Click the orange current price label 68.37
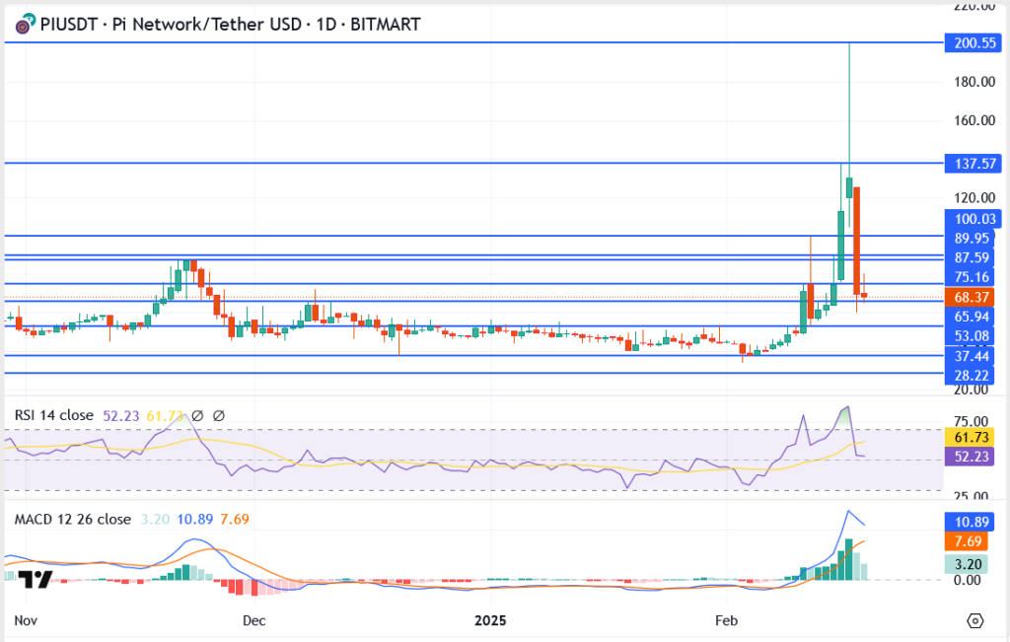This screenshot has width=1010, height=642. tap(973, 297)
